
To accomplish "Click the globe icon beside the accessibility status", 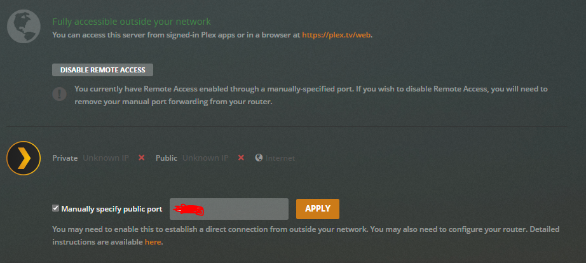I will (x=24, y=27).
